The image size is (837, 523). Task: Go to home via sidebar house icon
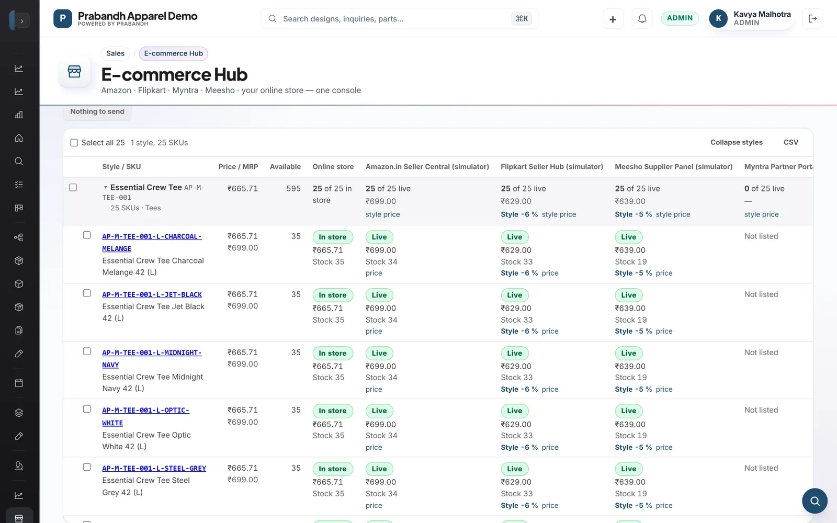[x=19, y=138]
